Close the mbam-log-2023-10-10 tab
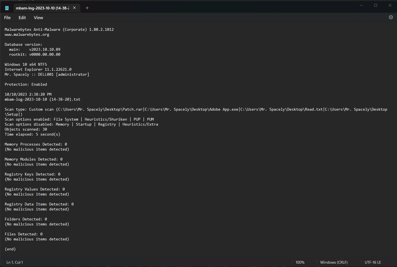 75,8
